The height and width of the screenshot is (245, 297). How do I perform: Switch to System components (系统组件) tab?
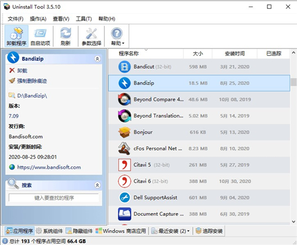[49, 231]
